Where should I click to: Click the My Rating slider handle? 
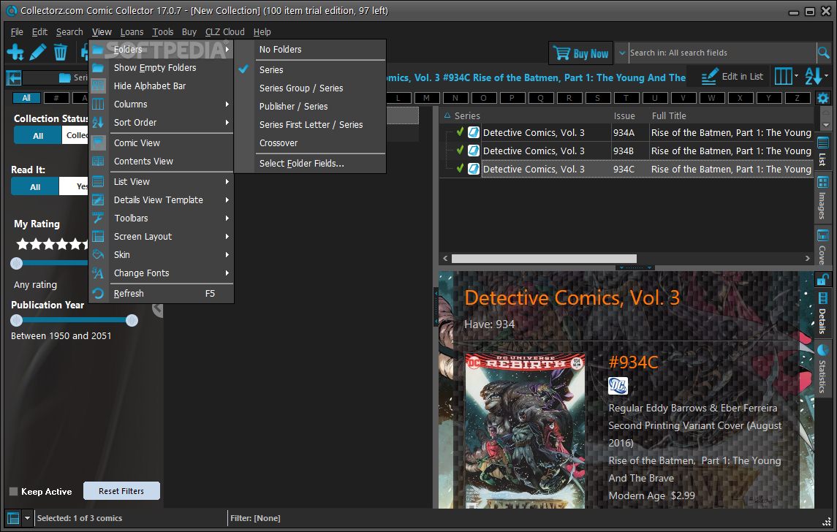coord(17,263)
